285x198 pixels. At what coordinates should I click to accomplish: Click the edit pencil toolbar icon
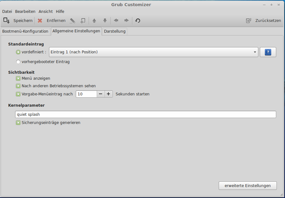(x=72, y=21)
